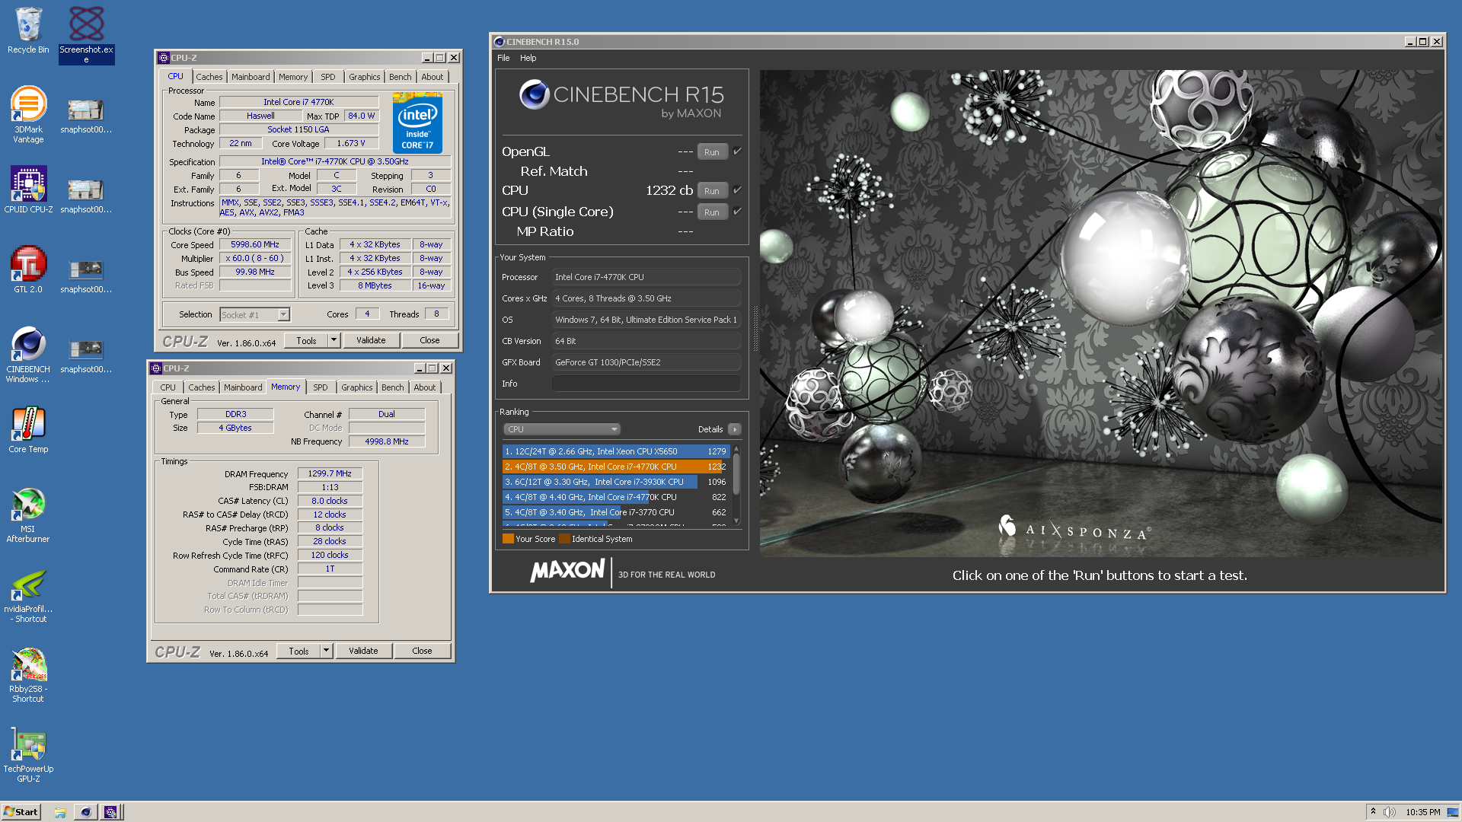
Task: Select ranking row Intel Core i7-3930K CPU
Action: click(615, 482)
